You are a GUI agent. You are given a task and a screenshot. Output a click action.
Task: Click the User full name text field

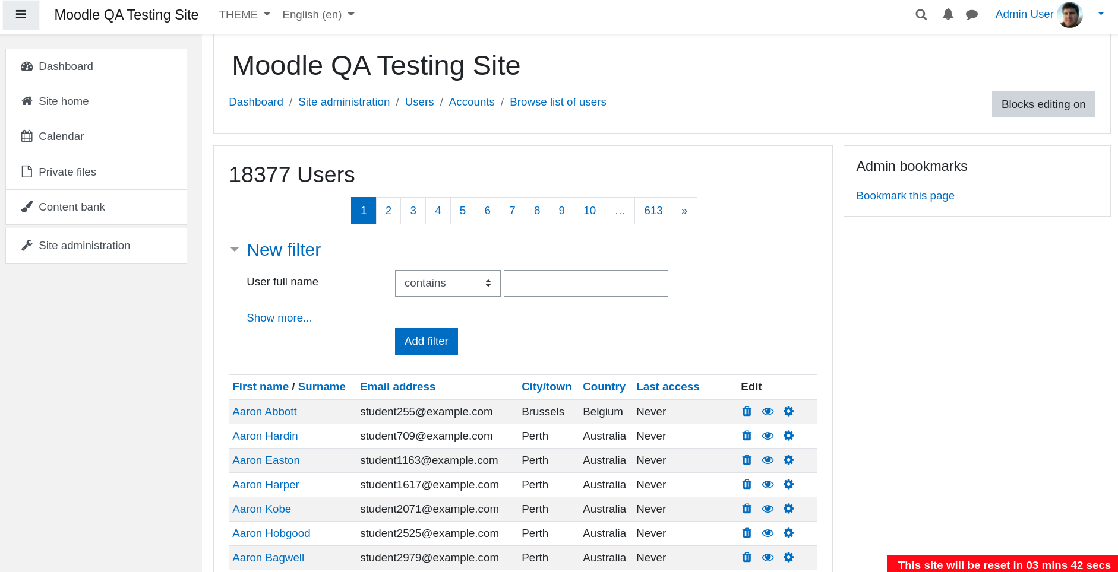click(x=586, y=283)
